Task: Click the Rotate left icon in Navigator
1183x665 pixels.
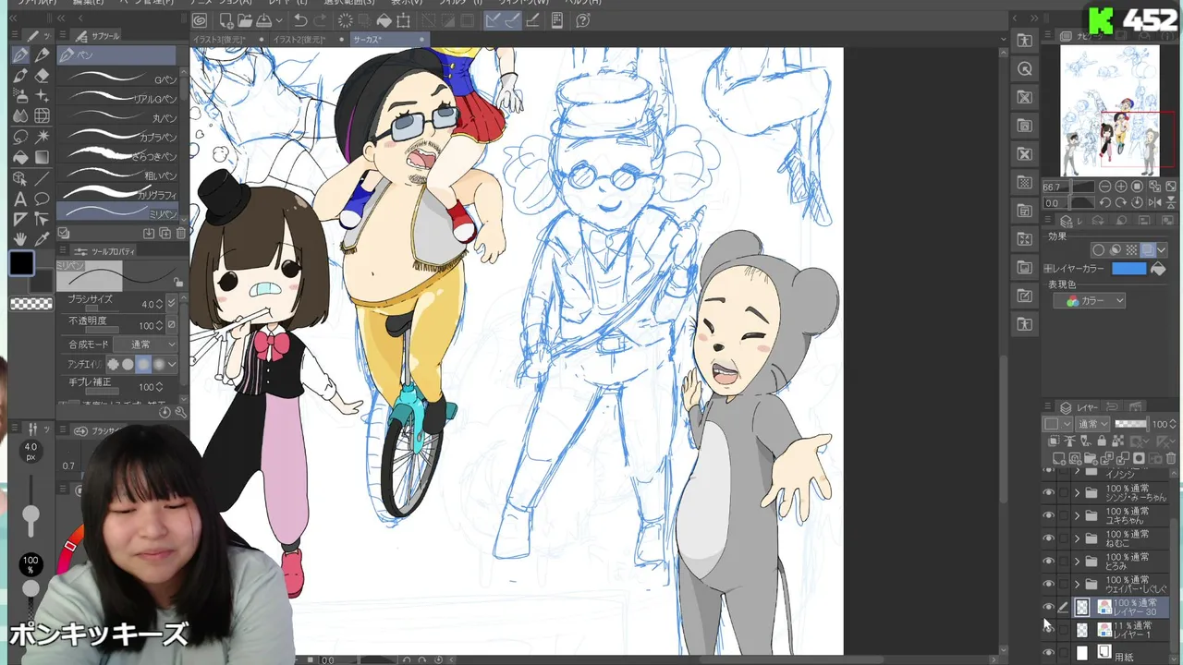Action: coord(1105,202)
